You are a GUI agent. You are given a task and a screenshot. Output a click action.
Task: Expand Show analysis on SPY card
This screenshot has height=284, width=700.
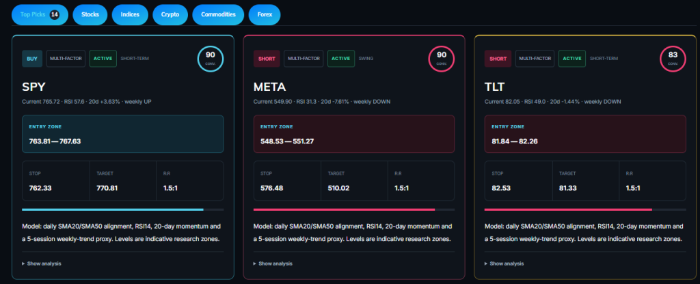(x=42, y=264)
